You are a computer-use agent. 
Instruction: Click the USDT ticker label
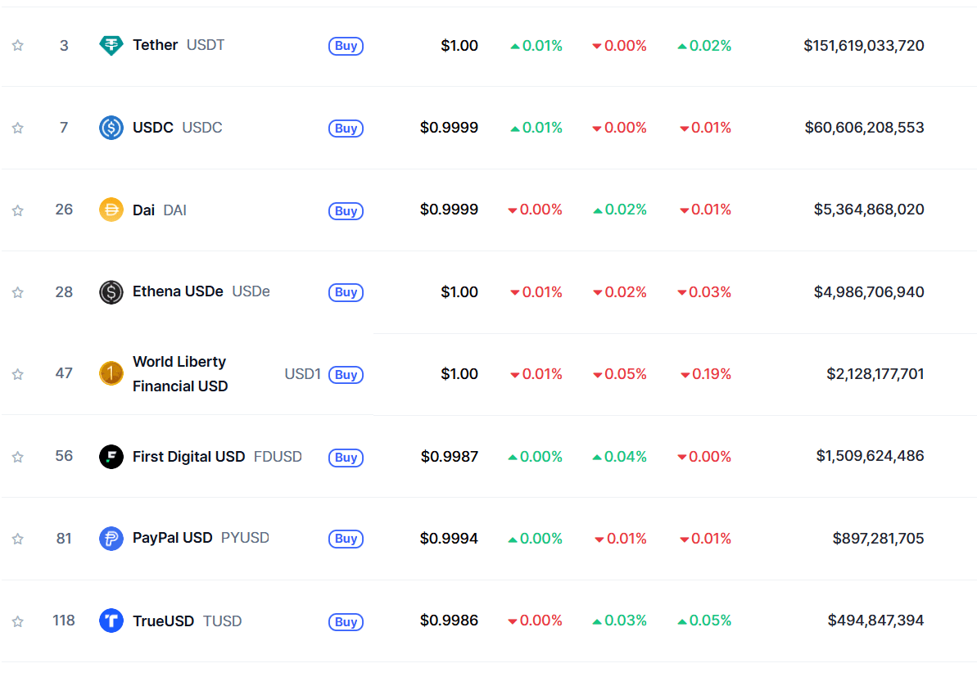[205, 45]
